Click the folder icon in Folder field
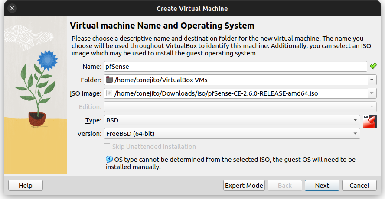Viewport: 385px width, 199px height. (x=109, y=80)
